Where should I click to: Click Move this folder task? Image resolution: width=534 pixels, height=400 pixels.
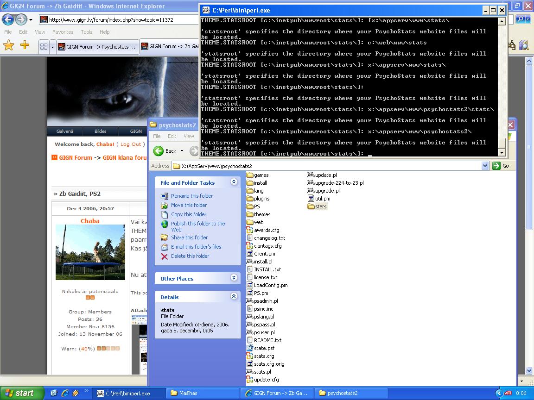click(184, 205)
